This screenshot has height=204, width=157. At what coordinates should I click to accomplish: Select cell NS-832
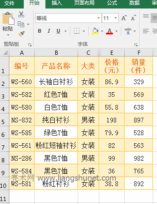tap(22, 120)
